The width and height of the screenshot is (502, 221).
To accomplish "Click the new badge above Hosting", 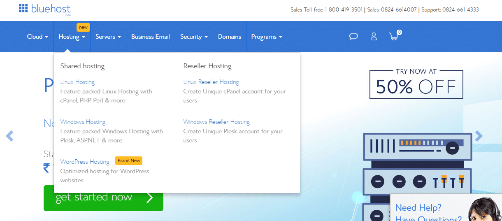I will click(x=84, y=27).
